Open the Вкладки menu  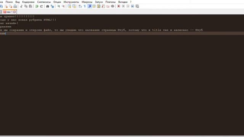[123, 2]
